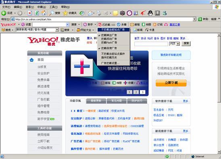Click the blue home icon beside 首页 in the sidebar
This screenshot has width=221, height=159.
32,60
